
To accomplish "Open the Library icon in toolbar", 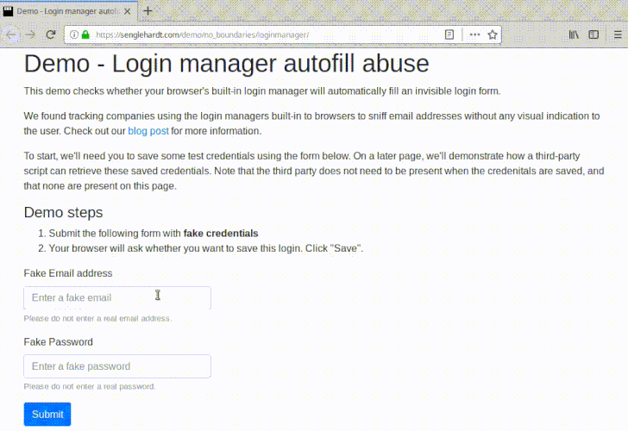I will click(x=574, y=34).
